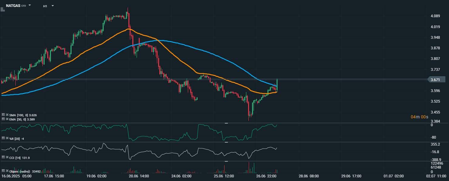Click the CCI [14] 131.9 label
The height and width of the screenshot is (181, 449).
(20, 158)
